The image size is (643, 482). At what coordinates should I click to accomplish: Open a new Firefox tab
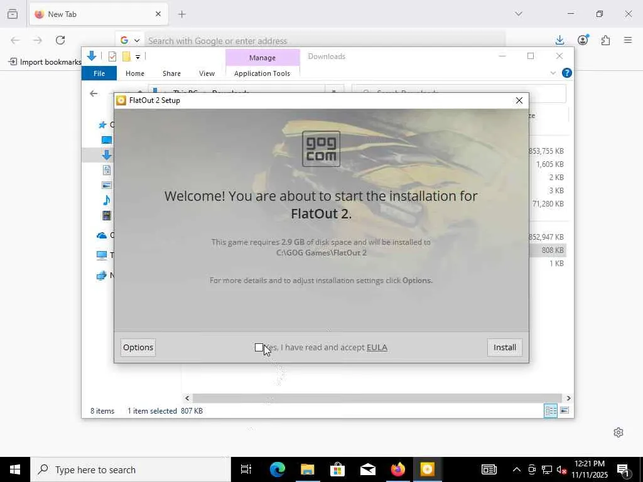coord(182,14)
